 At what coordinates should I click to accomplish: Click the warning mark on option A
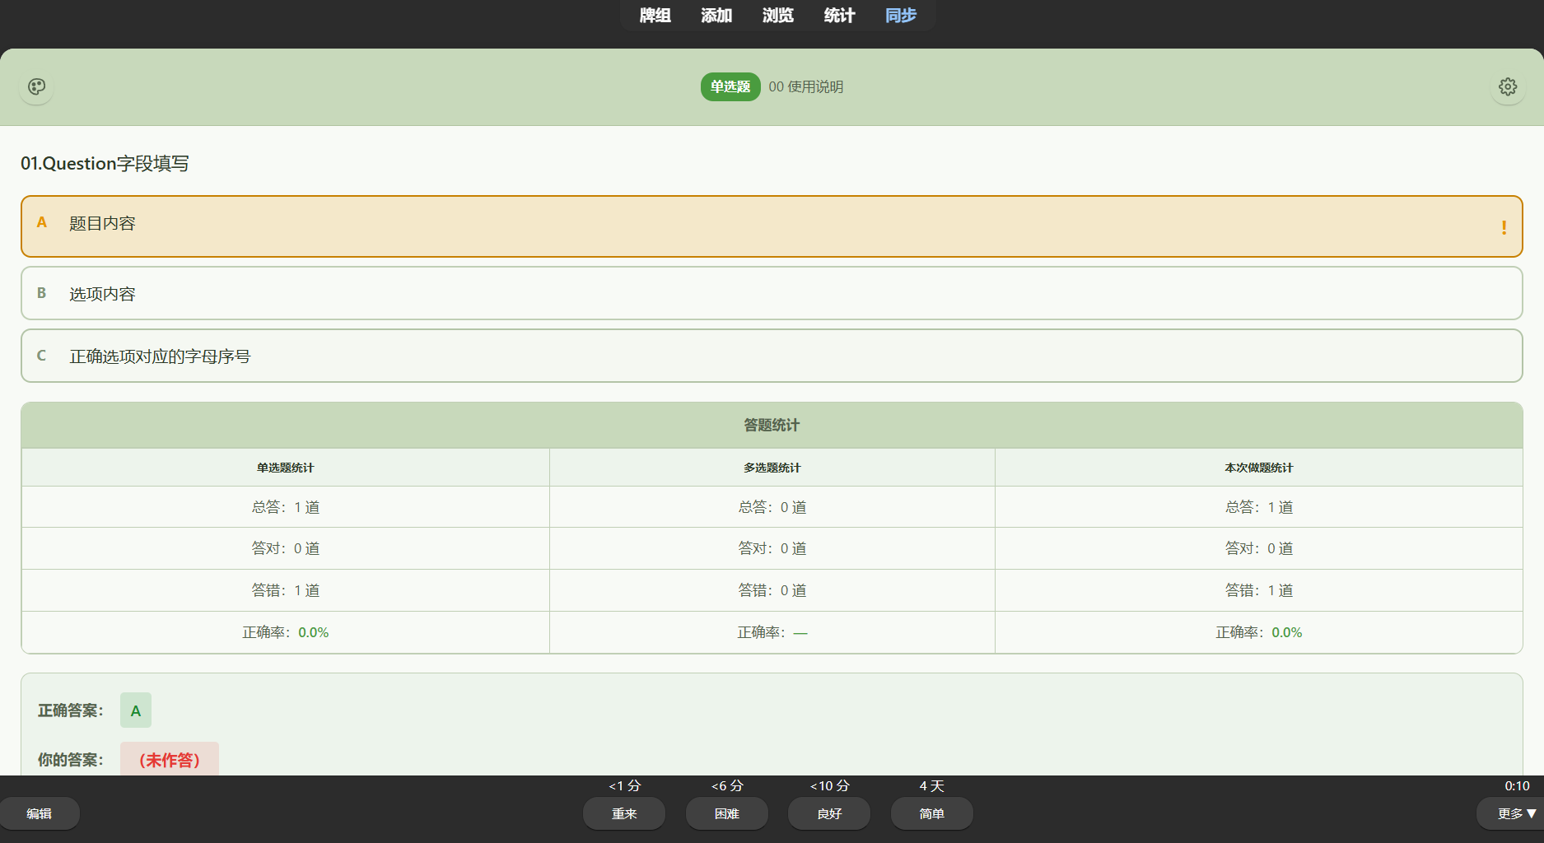coord(1504,227)
